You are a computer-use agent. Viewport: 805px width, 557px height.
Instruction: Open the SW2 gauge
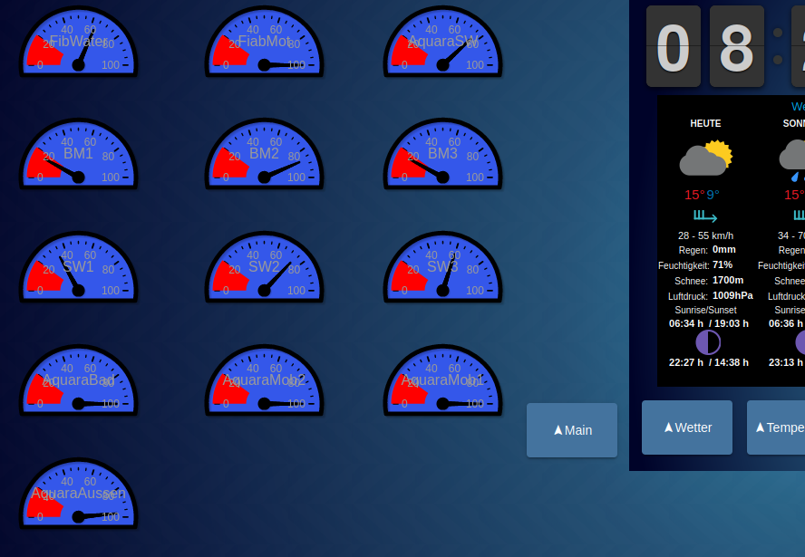pos(265,267)
